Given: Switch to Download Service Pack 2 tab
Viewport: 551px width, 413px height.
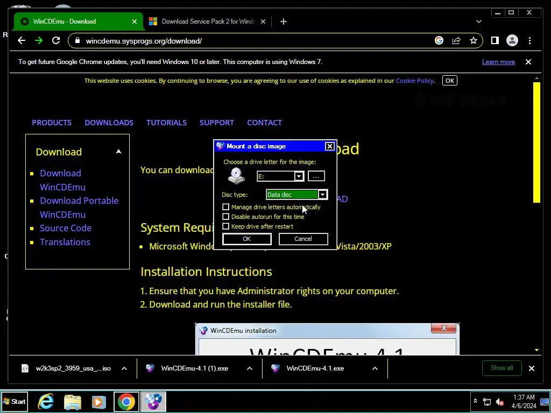Looking at the screenshot, I should pos(207,22).
